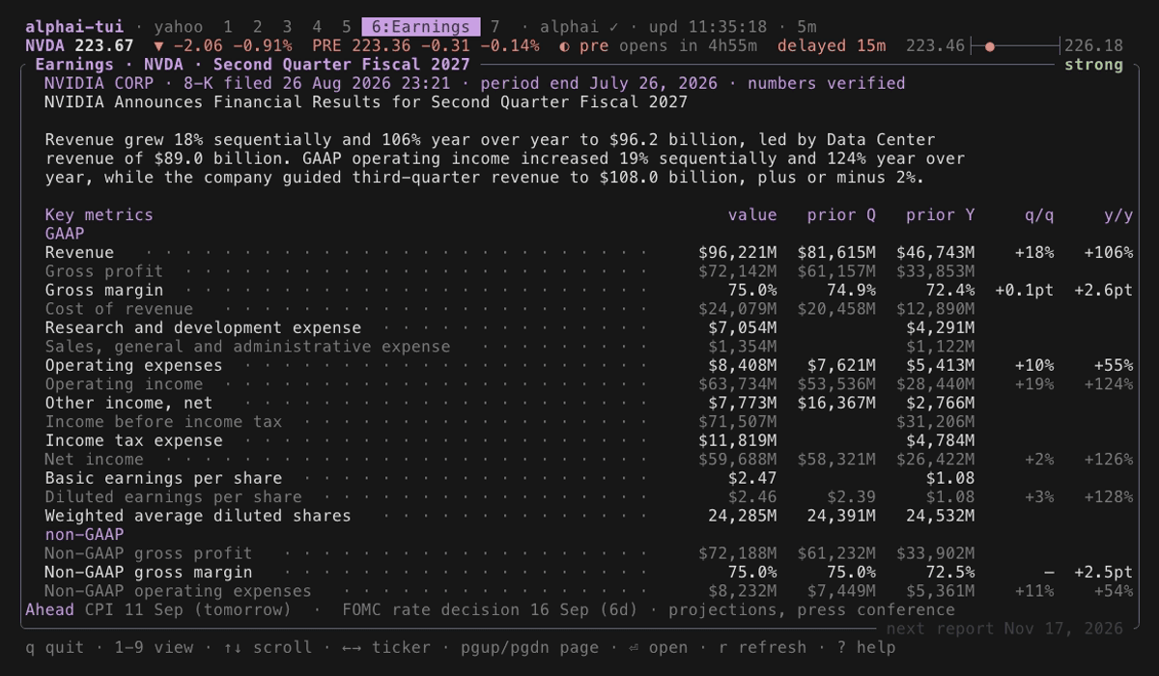Switch to view tab 1
This screenshot has width=1159, height=676.
click(228, 27)
